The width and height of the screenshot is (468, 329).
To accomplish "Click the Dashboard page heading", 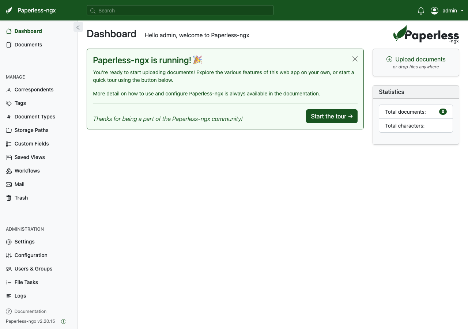I will pos(112,34).
